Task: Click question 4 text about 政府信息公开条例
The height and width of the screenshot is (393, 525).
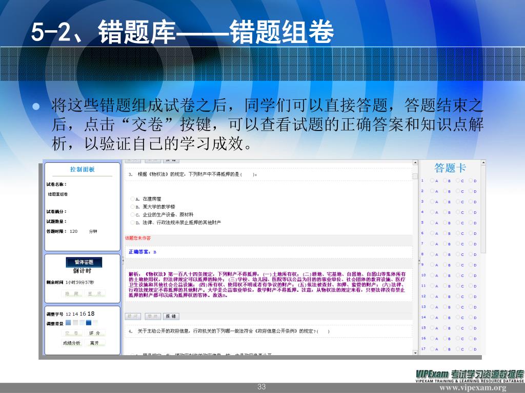Action: [x=229, y=331]
